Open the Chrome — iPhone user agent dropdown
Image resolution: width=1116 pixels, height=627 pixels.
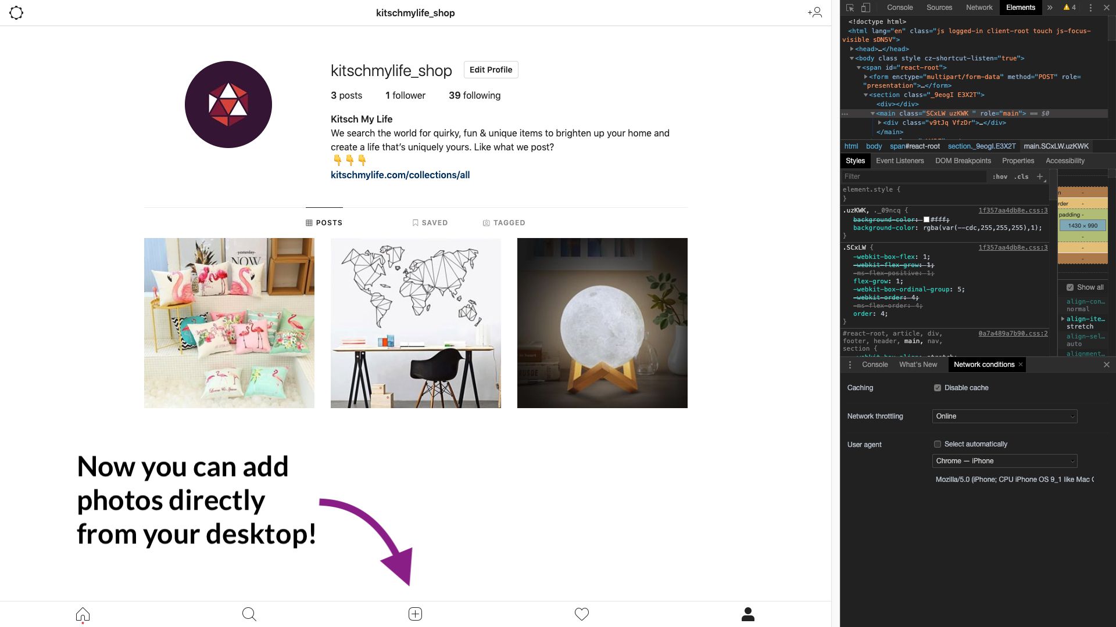[1004, 460]
